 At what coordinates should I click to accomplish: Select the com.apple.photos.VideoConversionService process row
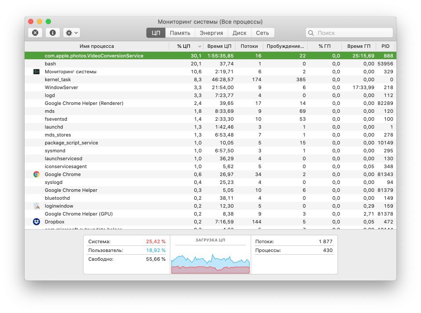pyautogui.click(x=210, y=56)
